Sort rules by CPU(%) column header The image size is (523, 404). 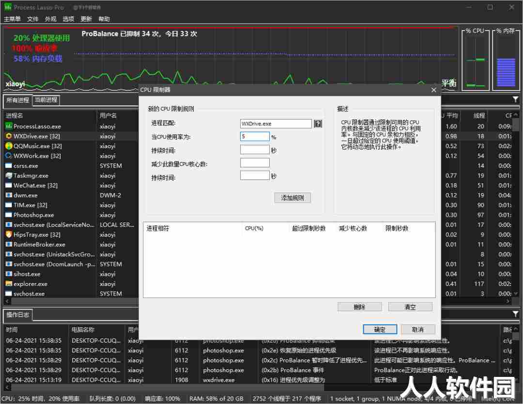click(265, 228)
